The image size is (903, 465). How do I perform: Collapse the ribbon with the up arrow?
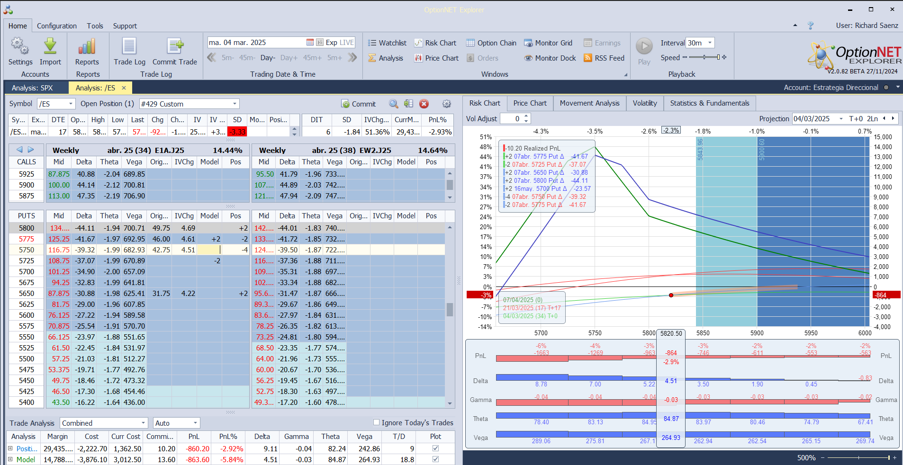pyautogui.click(x=795, y=26)
